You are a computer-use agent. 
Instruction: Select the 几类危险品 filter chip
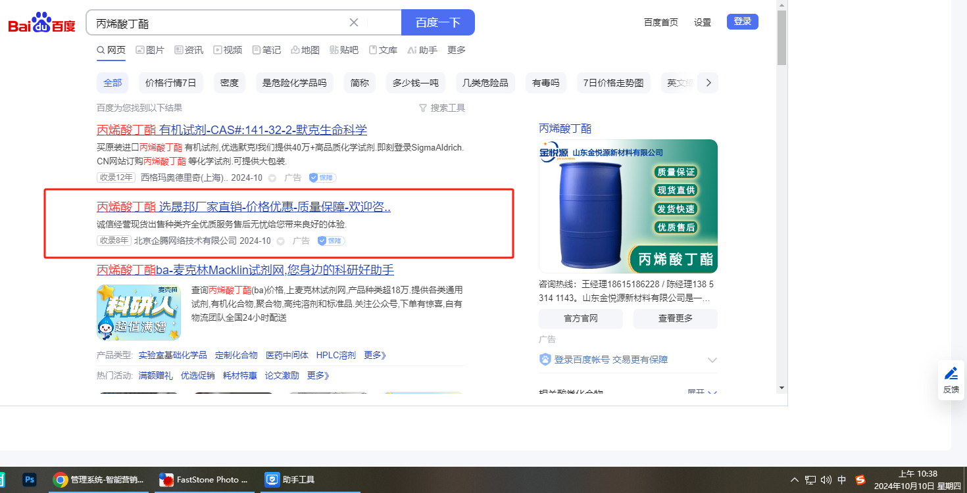point(485,83)
